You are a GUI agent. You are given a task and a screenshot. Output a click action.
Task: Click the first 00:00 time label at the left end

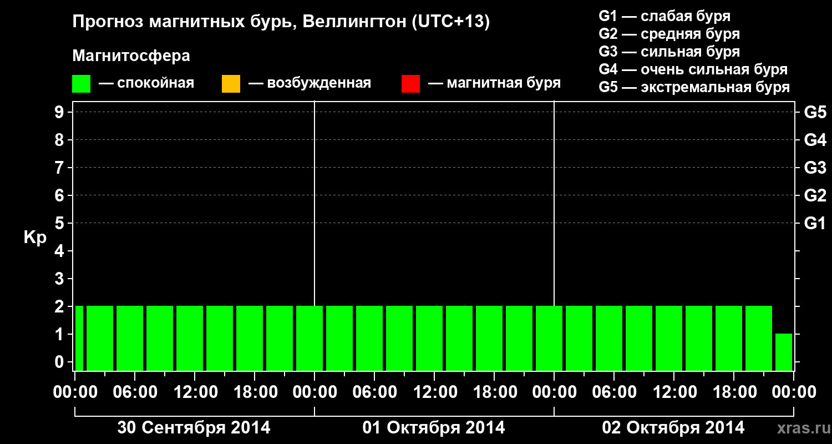pos(75,392)
